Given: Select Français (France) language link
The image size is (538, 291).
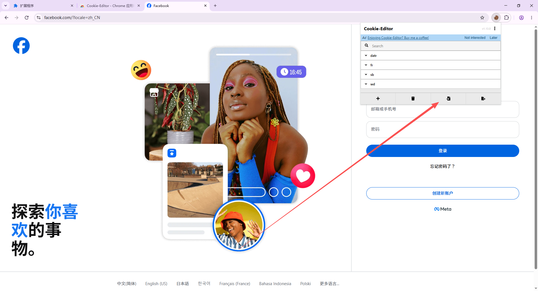Looking at the screenshot, I should [x=235, y=283].
